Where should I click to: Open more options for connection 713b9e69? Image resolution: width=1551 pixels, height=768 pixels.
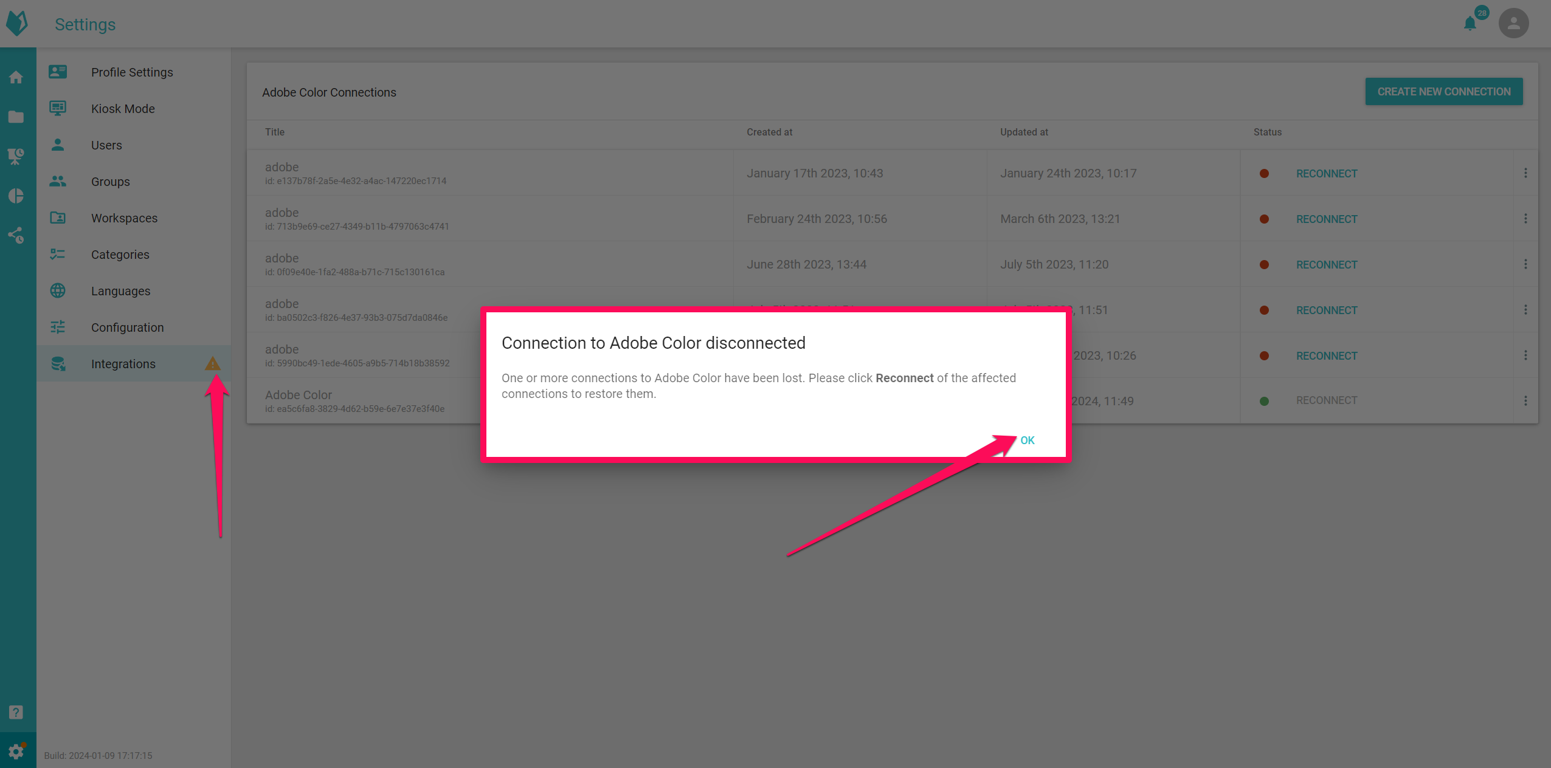tap(1525, 219)
